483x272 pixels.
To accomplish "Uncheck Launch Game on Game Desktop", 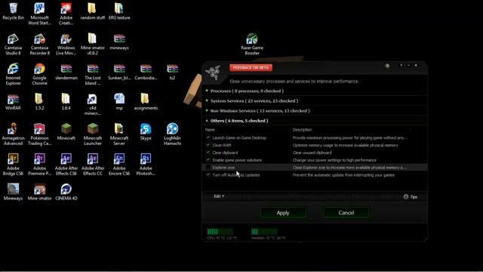I will click(208, 138).
